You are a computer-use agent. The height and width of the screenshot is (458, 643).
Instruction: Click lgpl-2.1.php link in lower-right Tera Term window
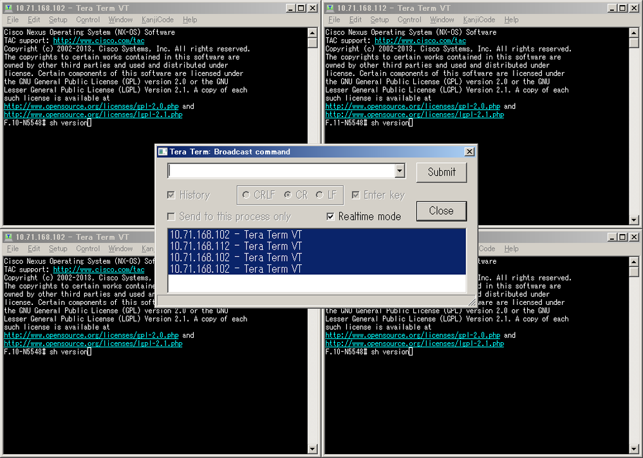tap(415, 343)
